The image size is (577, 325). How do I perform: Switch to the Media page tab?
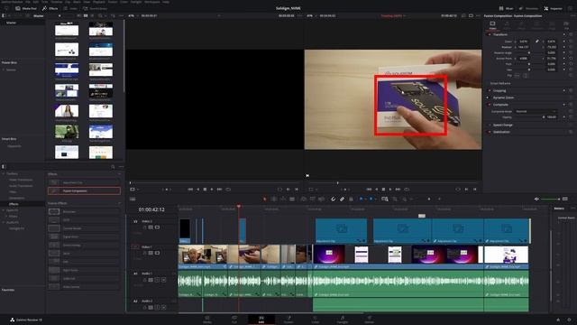(207, 319)
